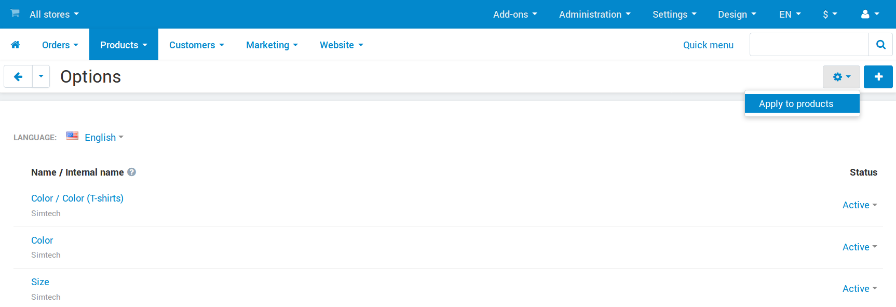
Task: Click the Options page title
Action: [x=91, y=77]
